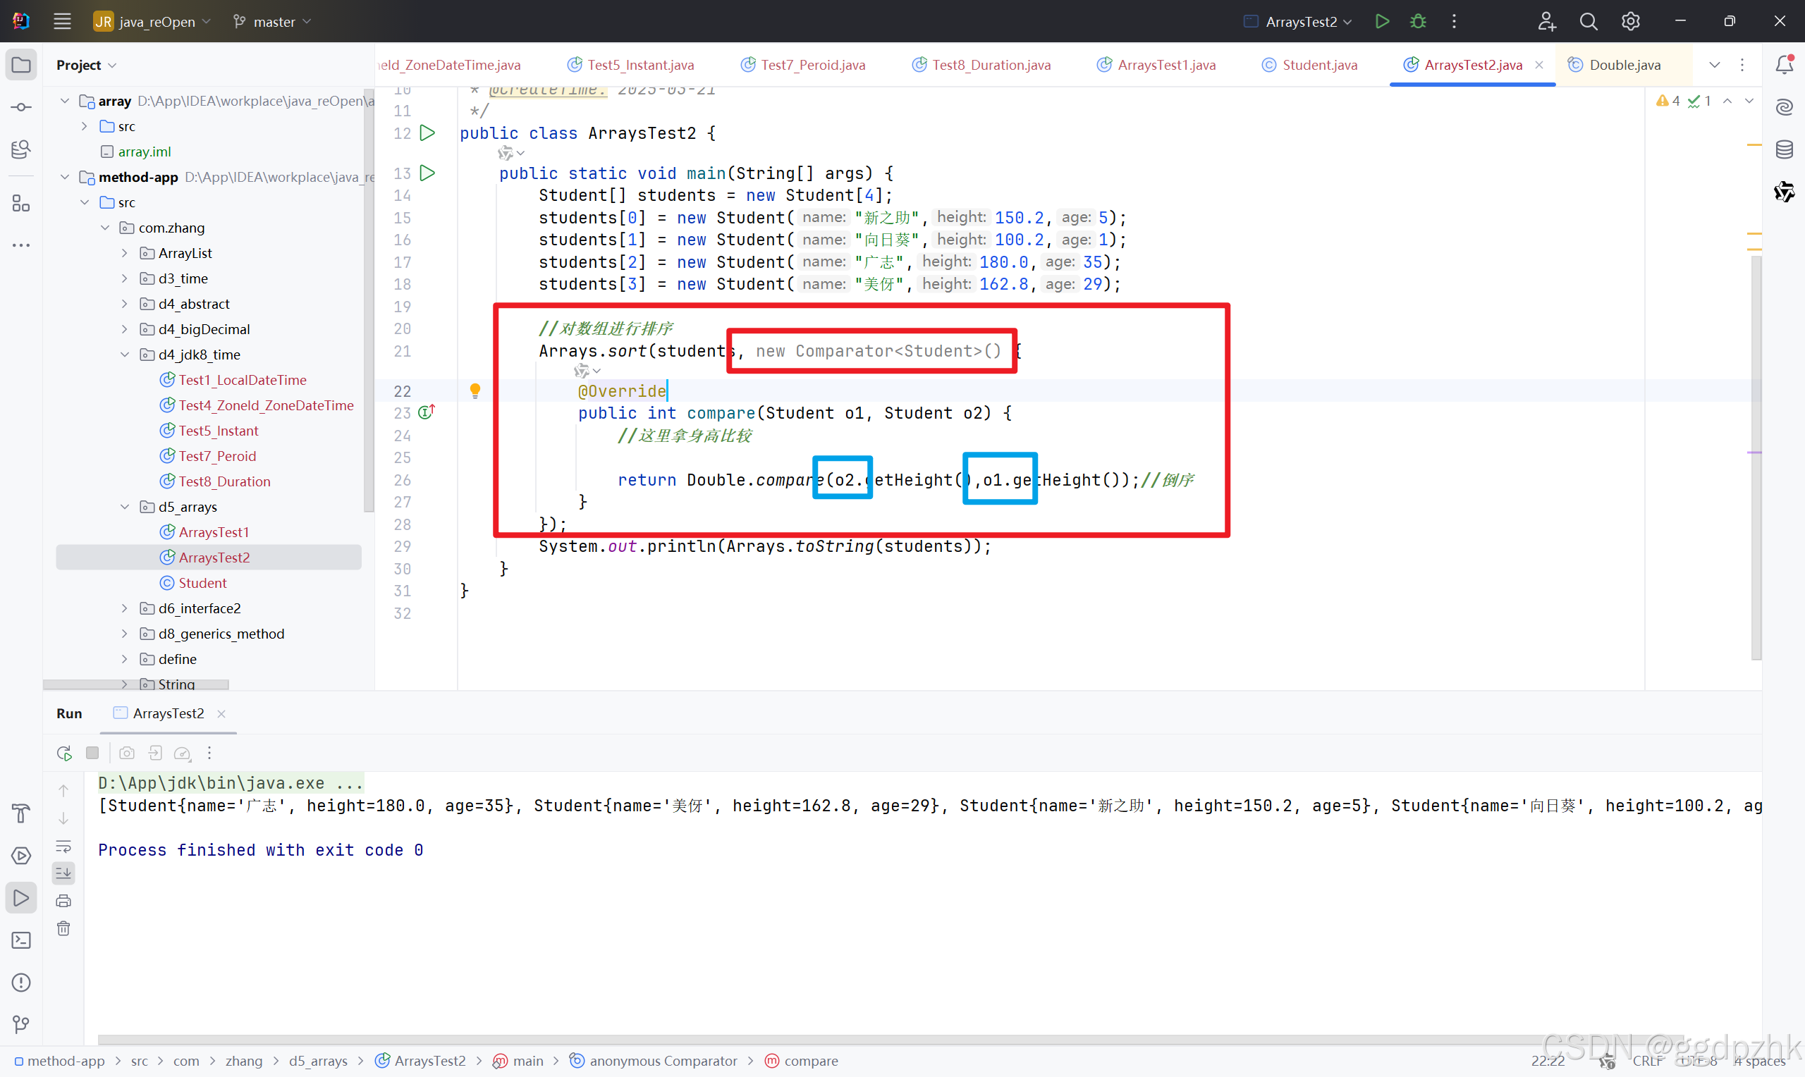The image size is (1805, 1077).
Task: Toggle Scroll to End in console
Action: pos(64,873)
